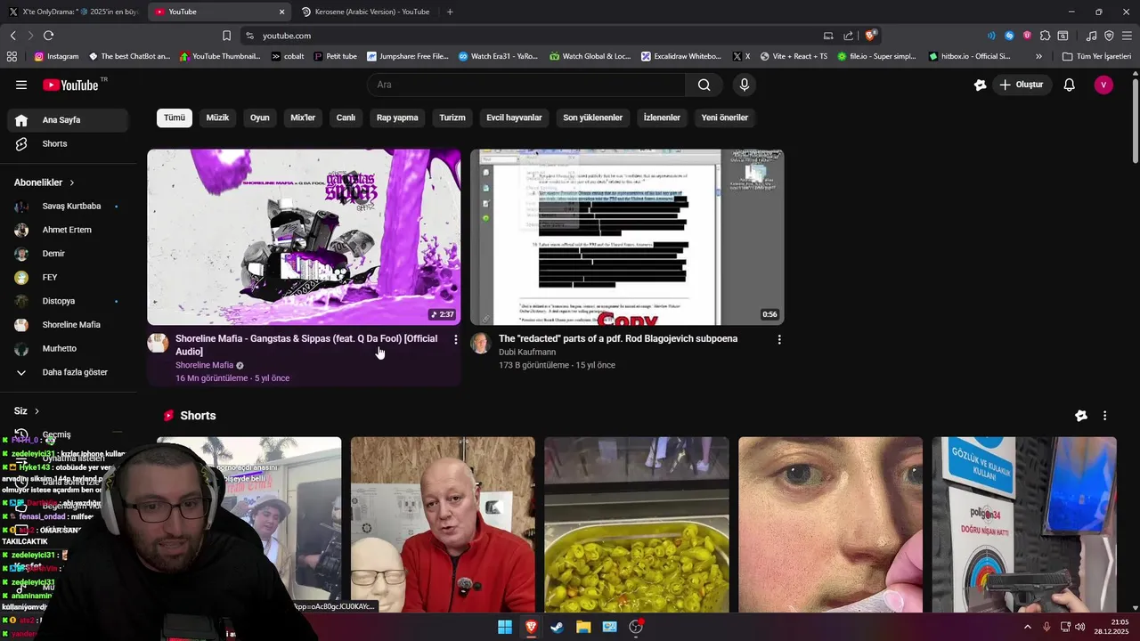Image resolution: width=1140 pixels, height=641 pixels.
Task: Play the pickled peppers Short
Action: pyautogui.click(x=637, y=524)
